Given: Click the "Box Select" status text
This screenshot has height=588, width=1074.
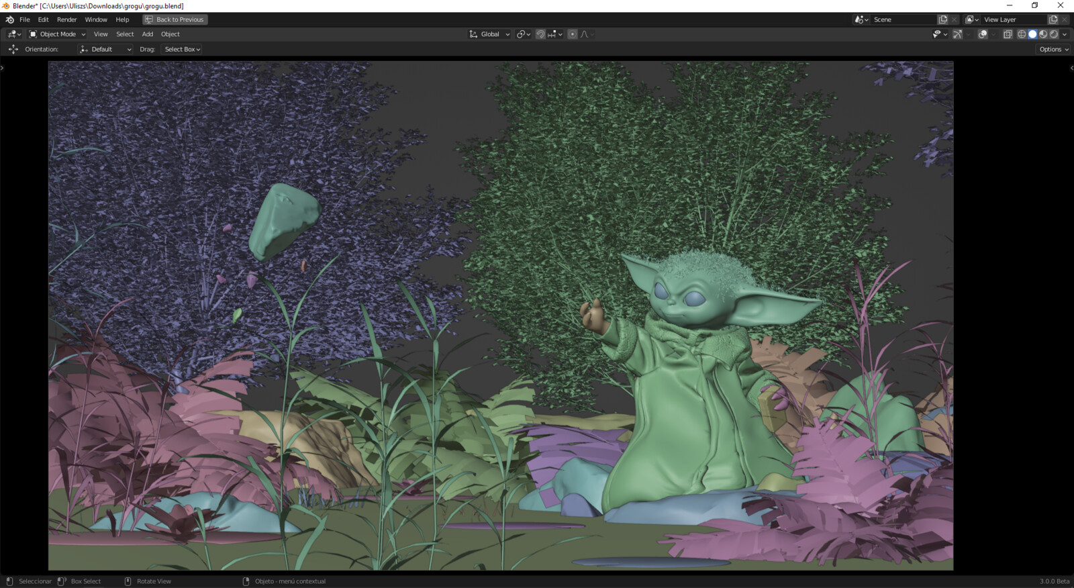Looking at the screenshot, I should click(x=86, y=581).
